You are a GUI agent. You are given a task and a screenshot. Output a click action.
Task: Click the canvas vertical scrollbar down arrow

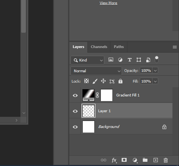24,113
